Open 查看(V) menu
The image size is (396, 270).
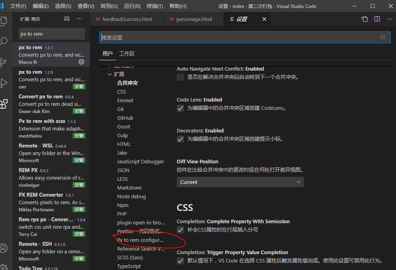coord(86,6)
